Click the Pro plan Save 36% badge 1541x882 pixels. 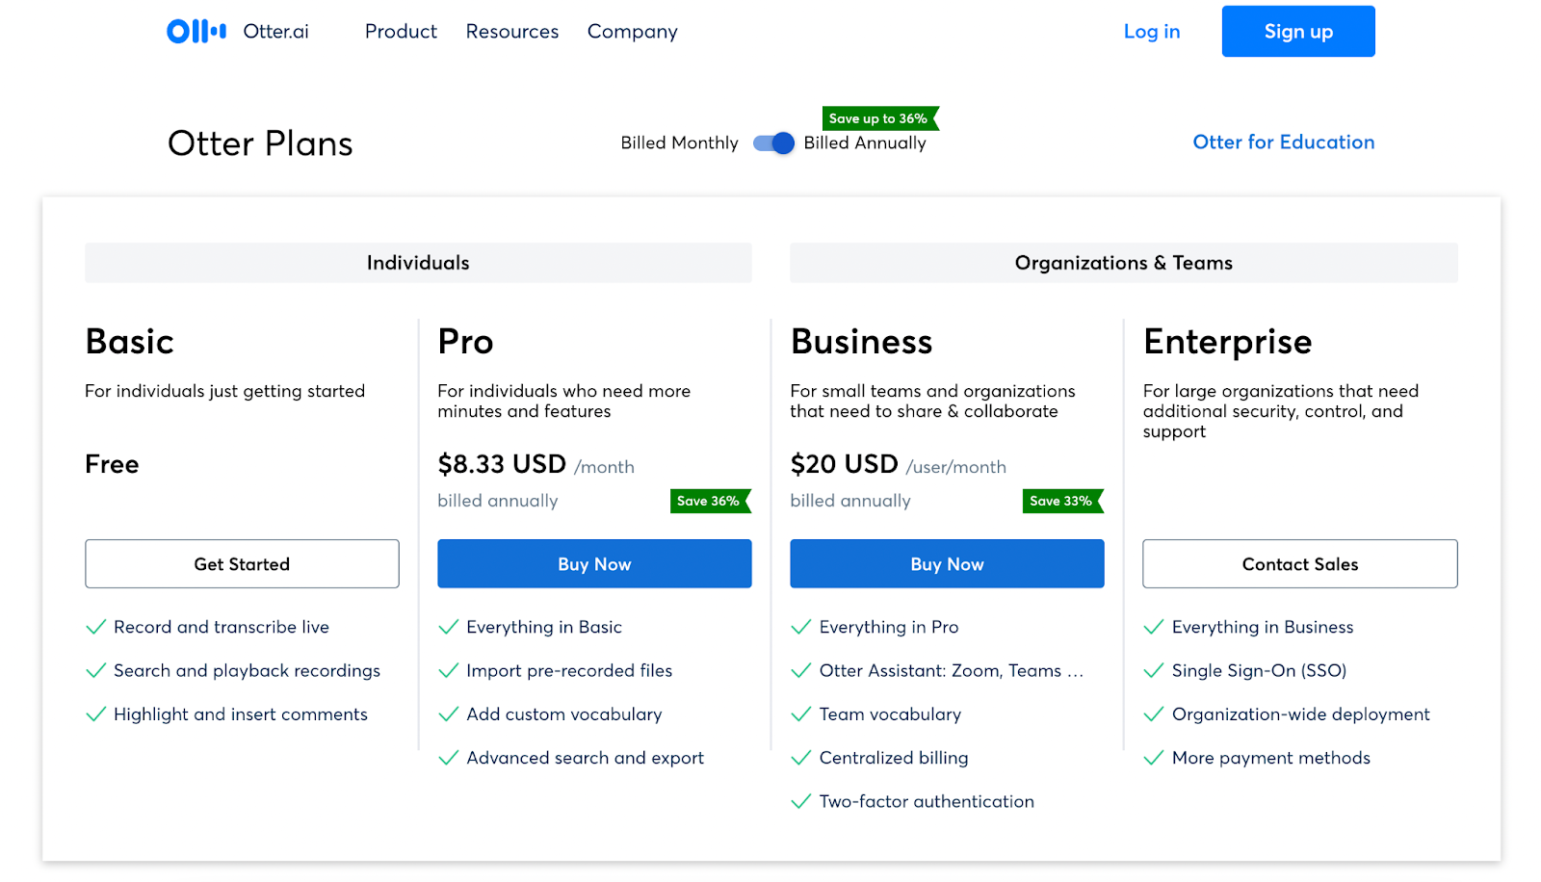[x=709, y=501]
